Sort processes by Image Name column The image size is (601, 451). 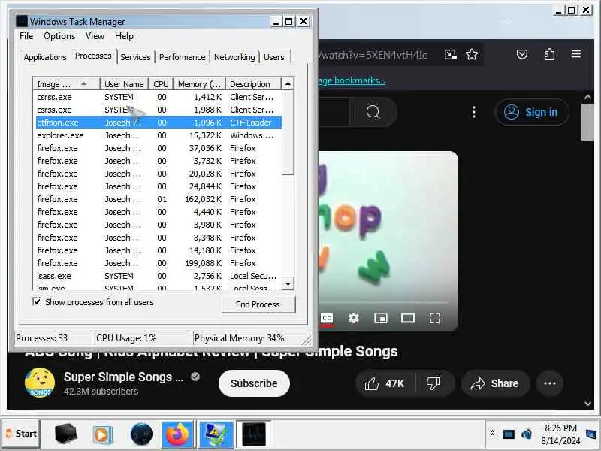coord(67,84)
